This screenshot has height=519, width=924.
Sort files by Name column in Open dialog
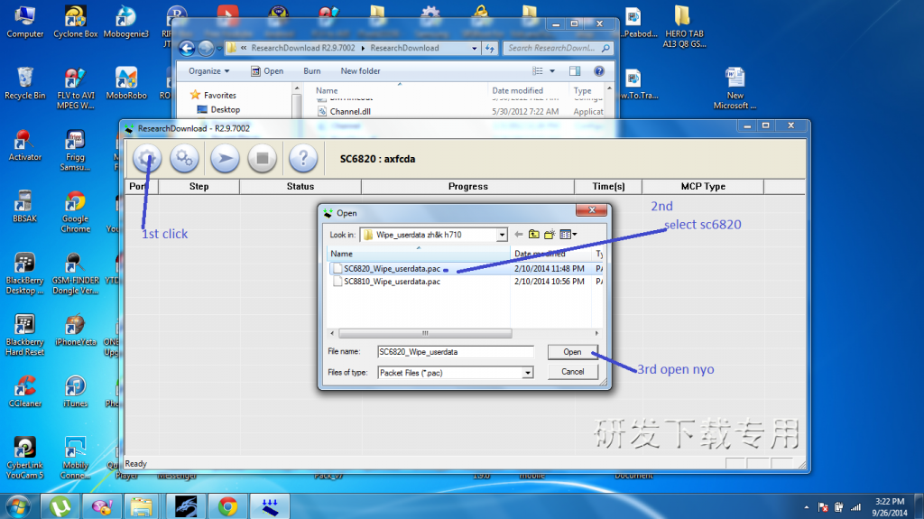click(419, 254)
